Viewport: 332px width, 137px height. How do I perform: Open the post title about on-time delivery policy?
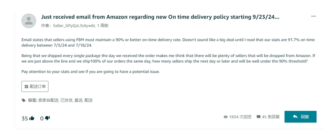pos(160,17)
